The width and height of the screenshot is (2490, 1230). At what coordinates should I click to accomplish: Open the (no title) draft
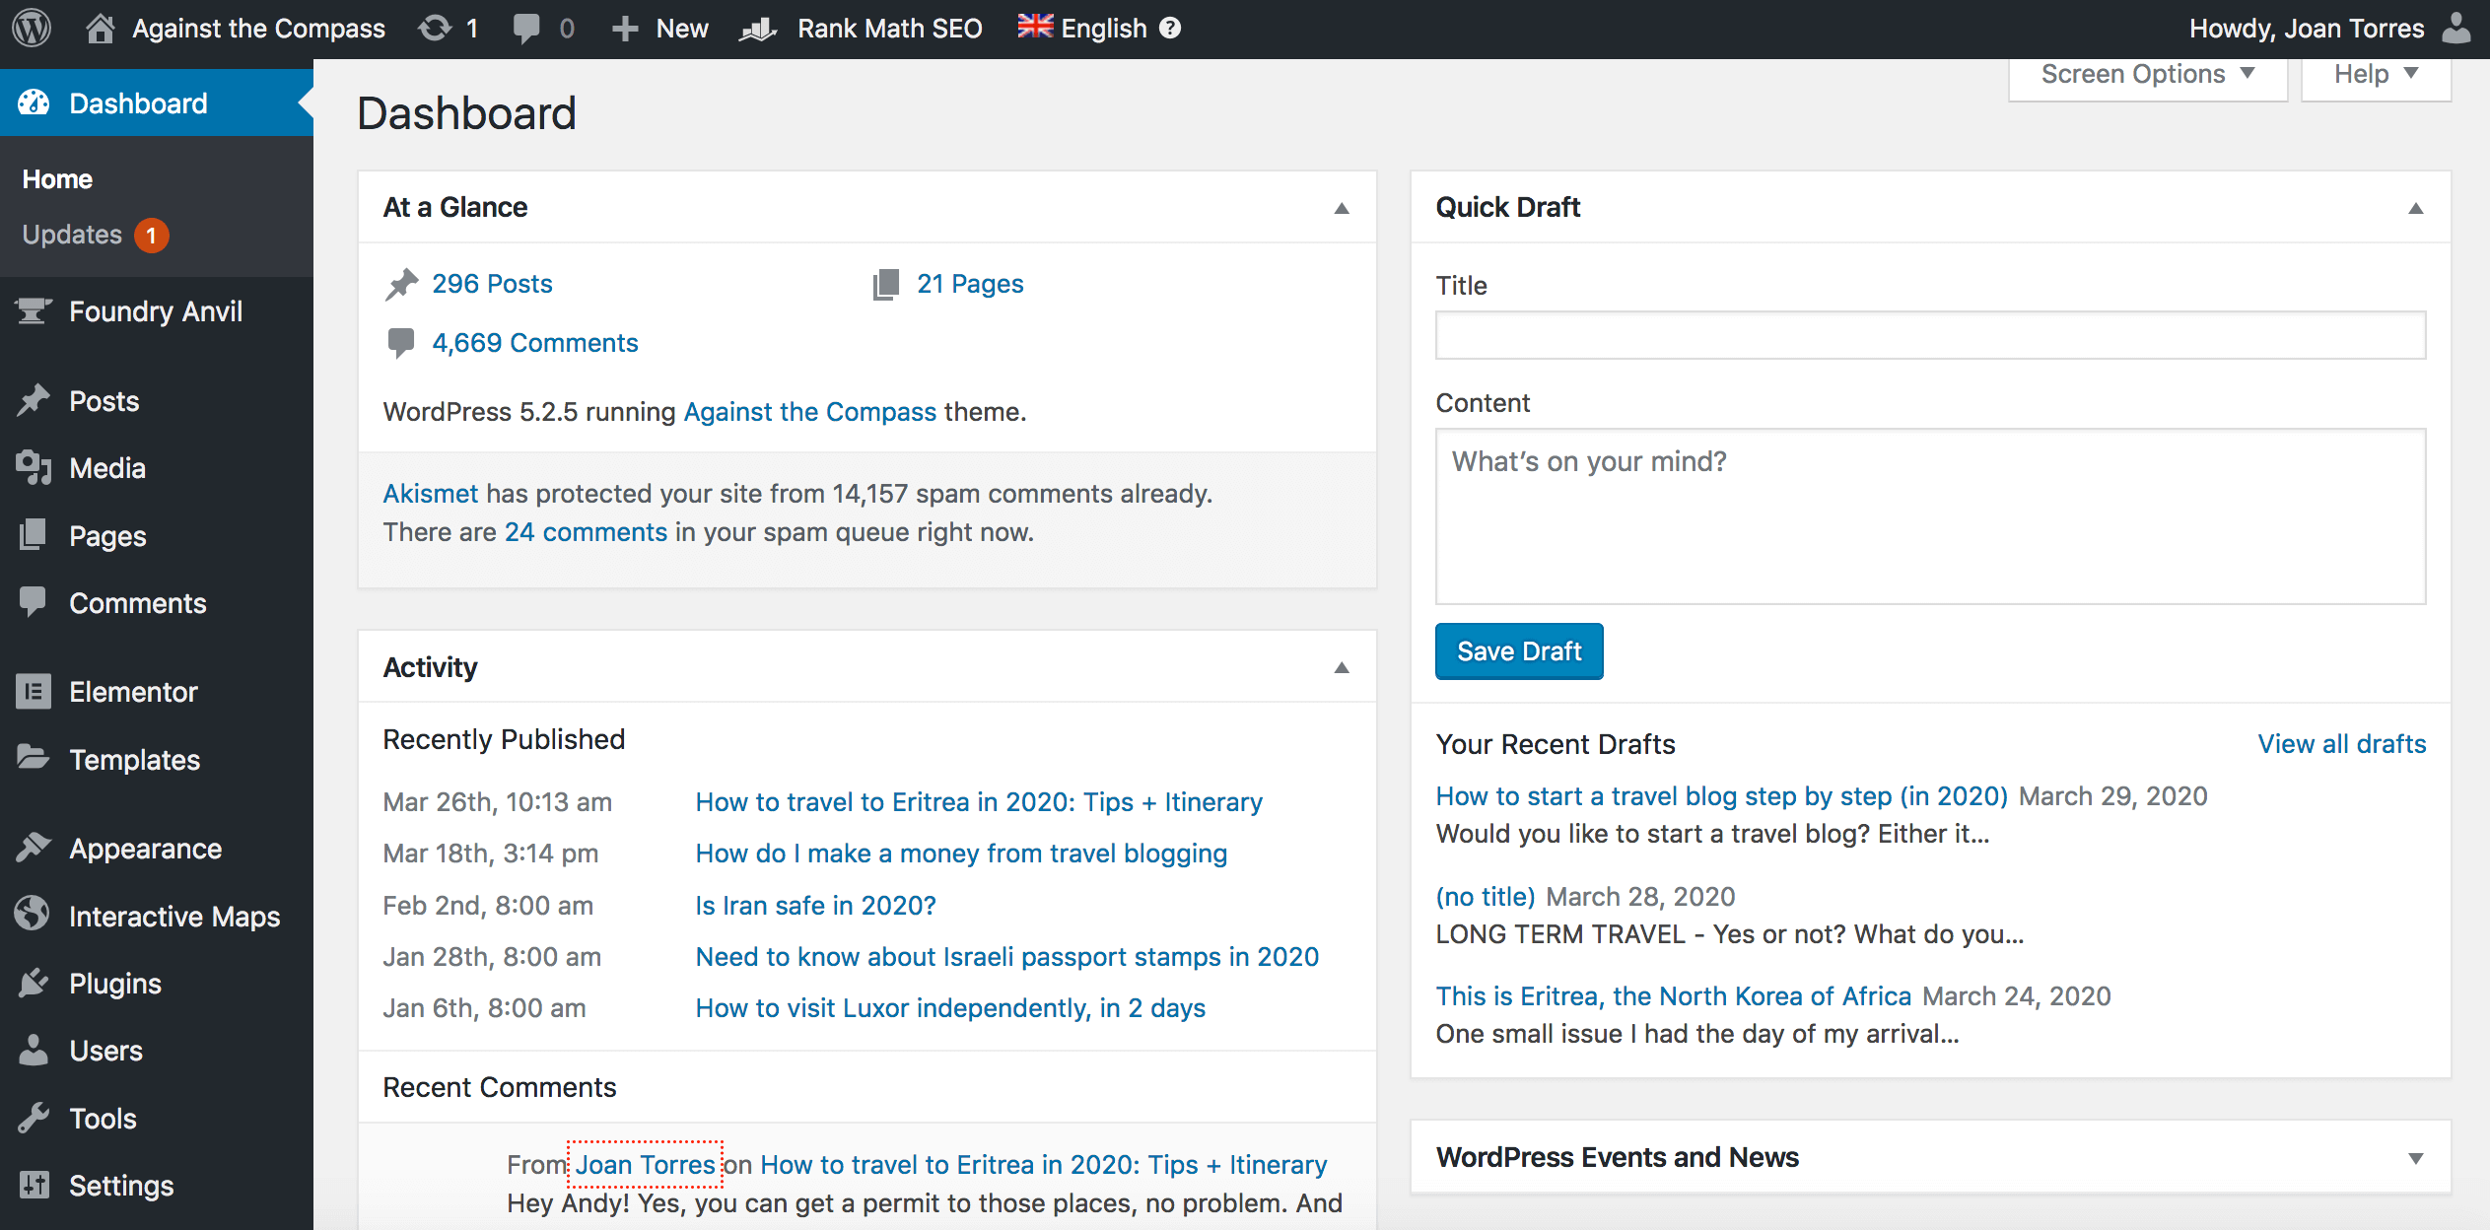1486,897
